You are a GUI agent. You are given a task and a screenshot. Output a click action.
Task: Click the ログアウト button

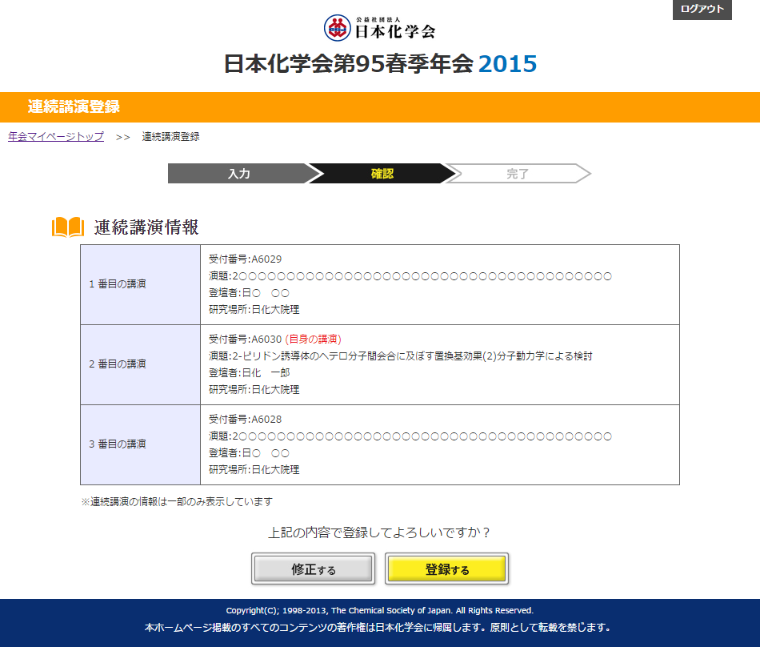702,10
